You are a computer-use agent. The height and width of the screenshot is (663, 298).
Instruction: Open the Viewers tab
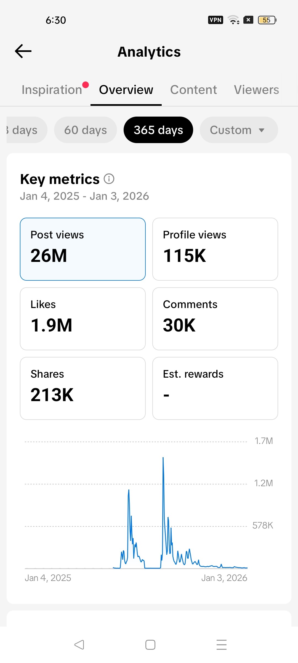coord(256,90)
